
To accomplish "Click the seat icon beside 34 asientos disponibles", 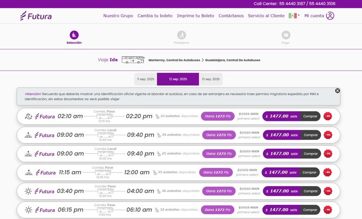I will point(159,135).
